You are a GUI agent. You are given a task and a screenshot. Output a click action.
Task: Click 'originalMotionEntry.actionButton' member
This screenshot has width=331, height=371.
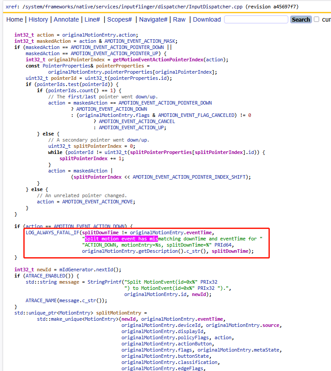click(166, 344)
